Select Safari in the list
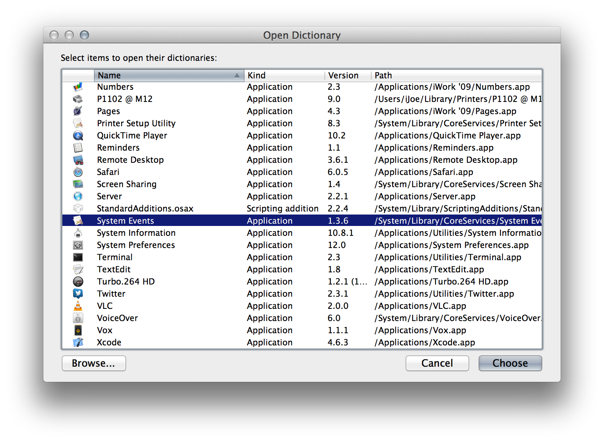 (x=108, y=172)
